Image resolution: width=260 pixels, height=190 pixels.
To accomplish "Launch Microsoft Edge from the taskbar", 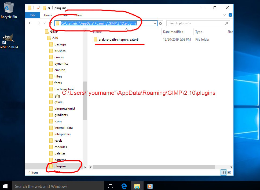I will 124,186.
